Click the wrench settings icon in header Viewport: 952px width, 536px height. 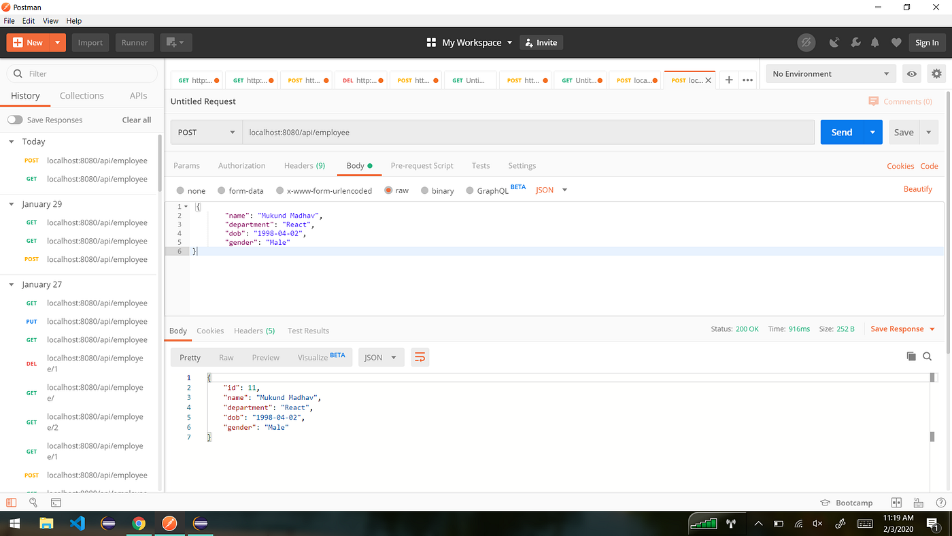(x=855, y=42)
